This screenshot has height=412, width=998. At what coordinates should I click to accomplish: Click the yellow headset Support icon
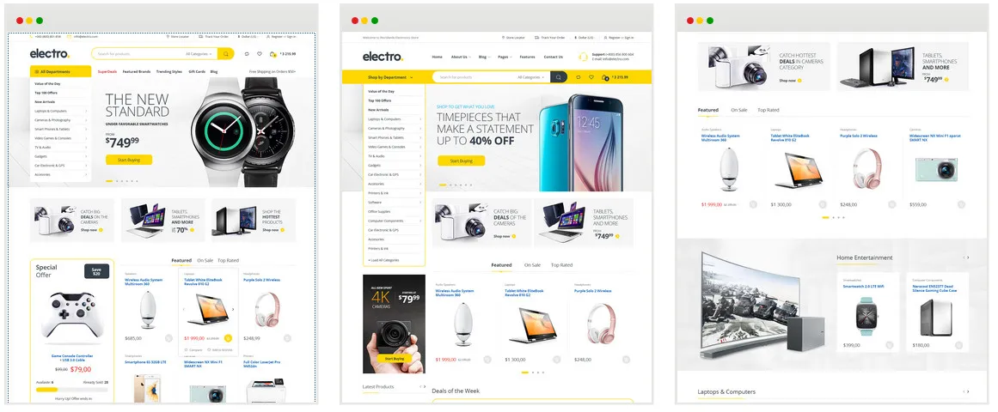[x=583, y=57]
